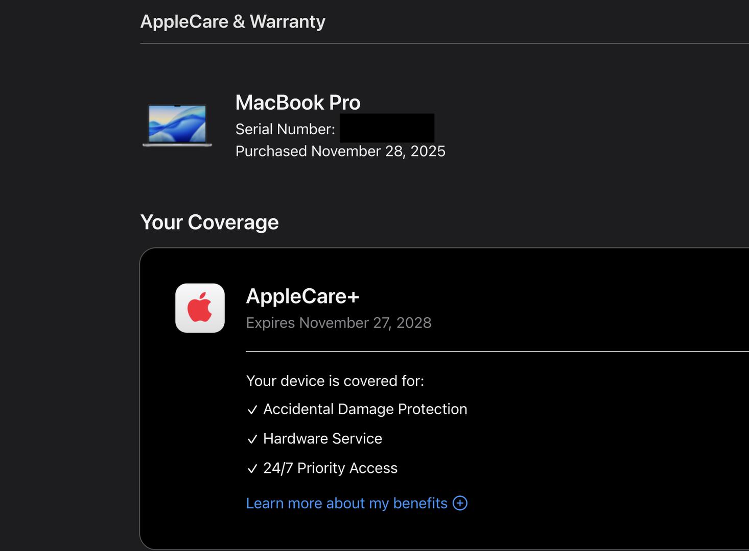Click the Expires November 27, 2028 text
749x551 pixels.
339,323
